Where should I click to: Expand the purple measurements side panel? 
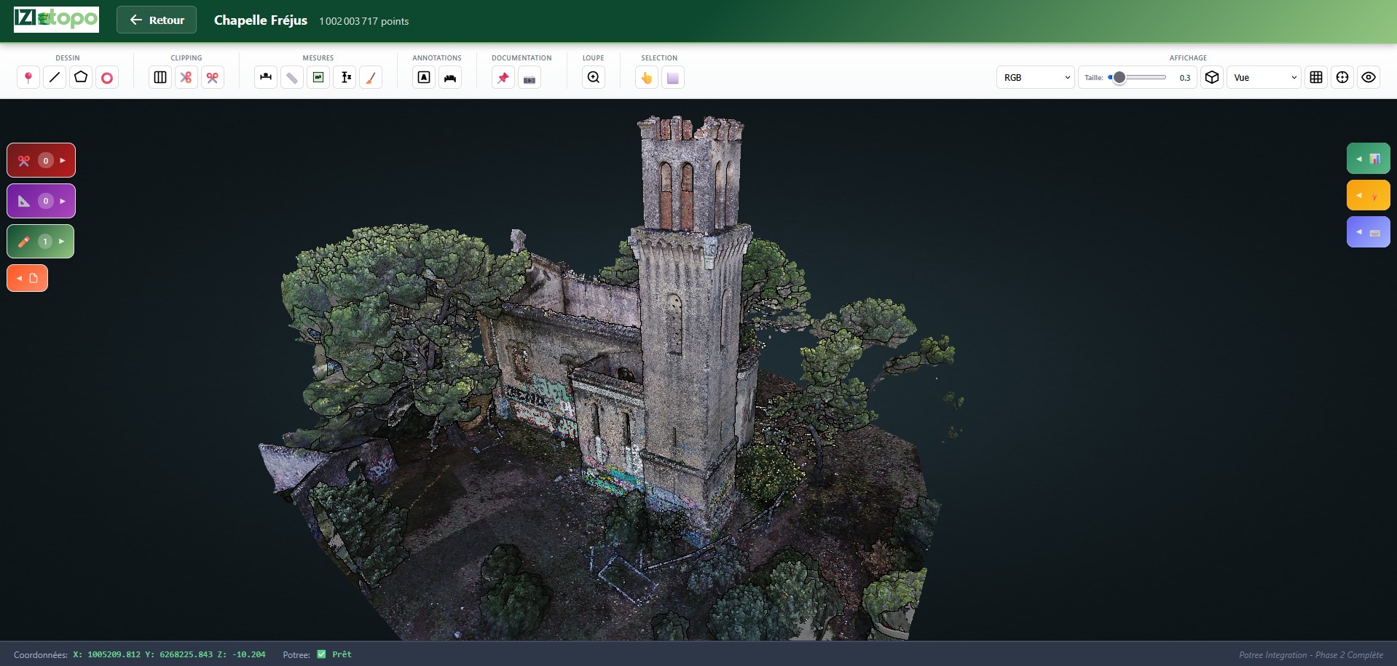click(41, 201)
